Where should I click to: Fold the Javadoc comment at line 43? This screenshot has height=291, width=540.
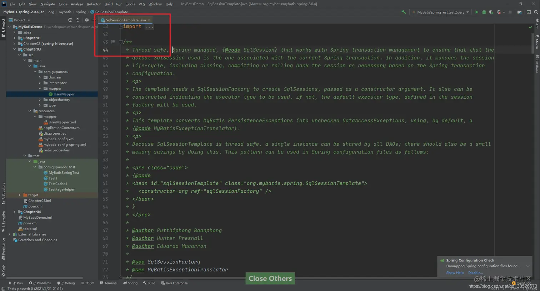pyautogui.click(x=121, y=42)
